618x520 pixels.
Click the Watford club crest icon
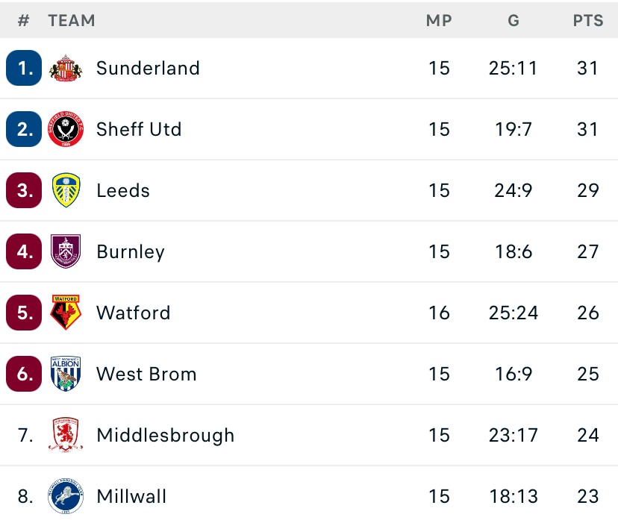point(66,313)
